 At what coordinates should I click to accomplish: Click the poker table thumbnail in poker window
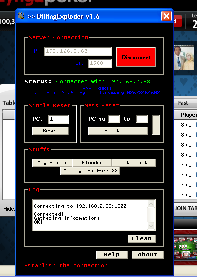point(186,248)
